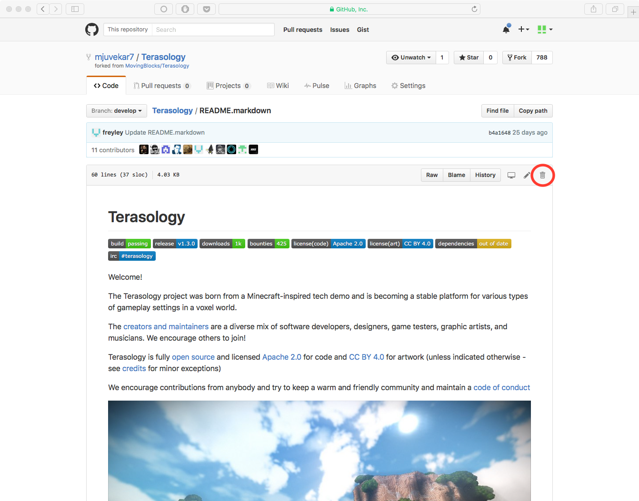The image size is (639, 501).
Task: Star the repository
Action: [469, 58]
